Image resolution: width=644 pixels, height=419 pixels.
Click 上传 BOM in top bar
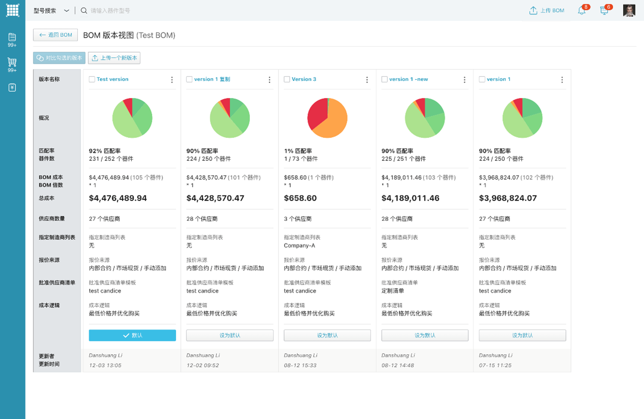point(547,10)
